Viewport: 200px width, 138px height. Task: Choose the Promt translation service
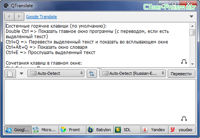coord(73,130)
